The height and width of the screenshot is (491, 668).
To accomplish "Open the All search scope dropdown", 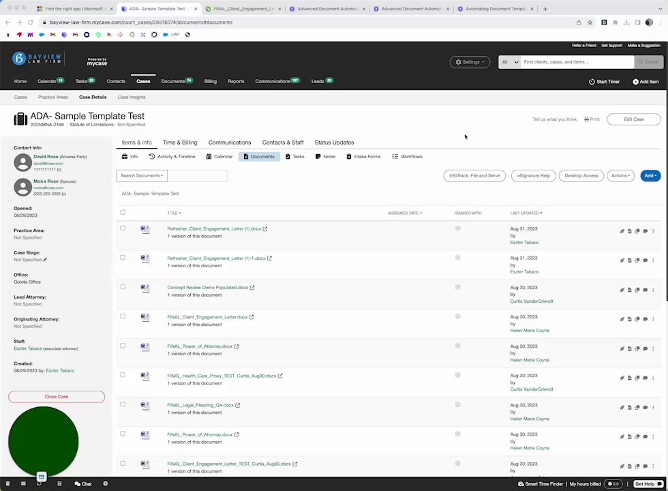I will 510,62.
